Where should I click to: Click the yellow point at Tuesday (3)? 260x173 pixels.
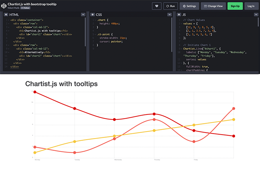75,142
